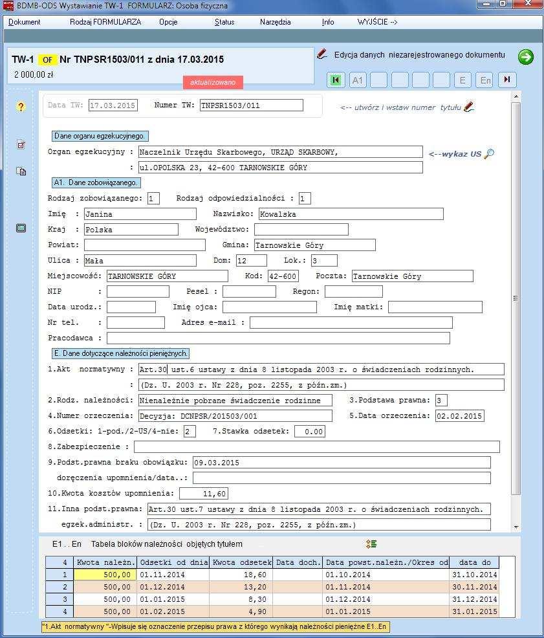Click the Dom number field
This screenshot has width=544, height=638.
(x=252, y=260)
